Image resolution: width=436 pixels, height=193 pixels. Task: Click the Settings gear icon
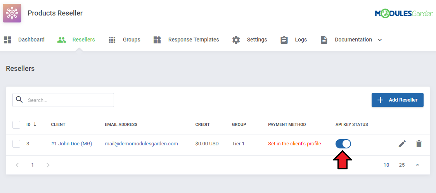(x=236, y=40)
